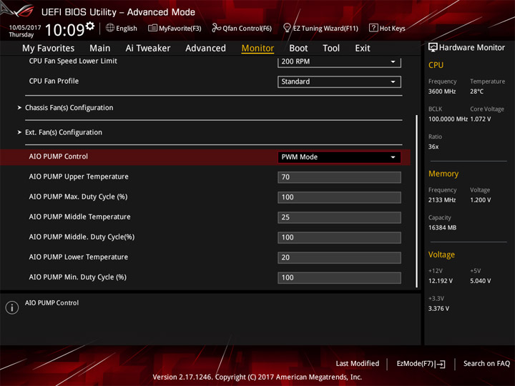Click the Hardware Monitor display icon
The height and width of the screenshot is (386, 515).
(433, 47)
